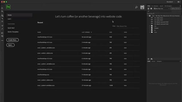This screenshot has height=102, width=182.
Task: Click Expand All icon in left toolbar
Action: click(2, 26)
